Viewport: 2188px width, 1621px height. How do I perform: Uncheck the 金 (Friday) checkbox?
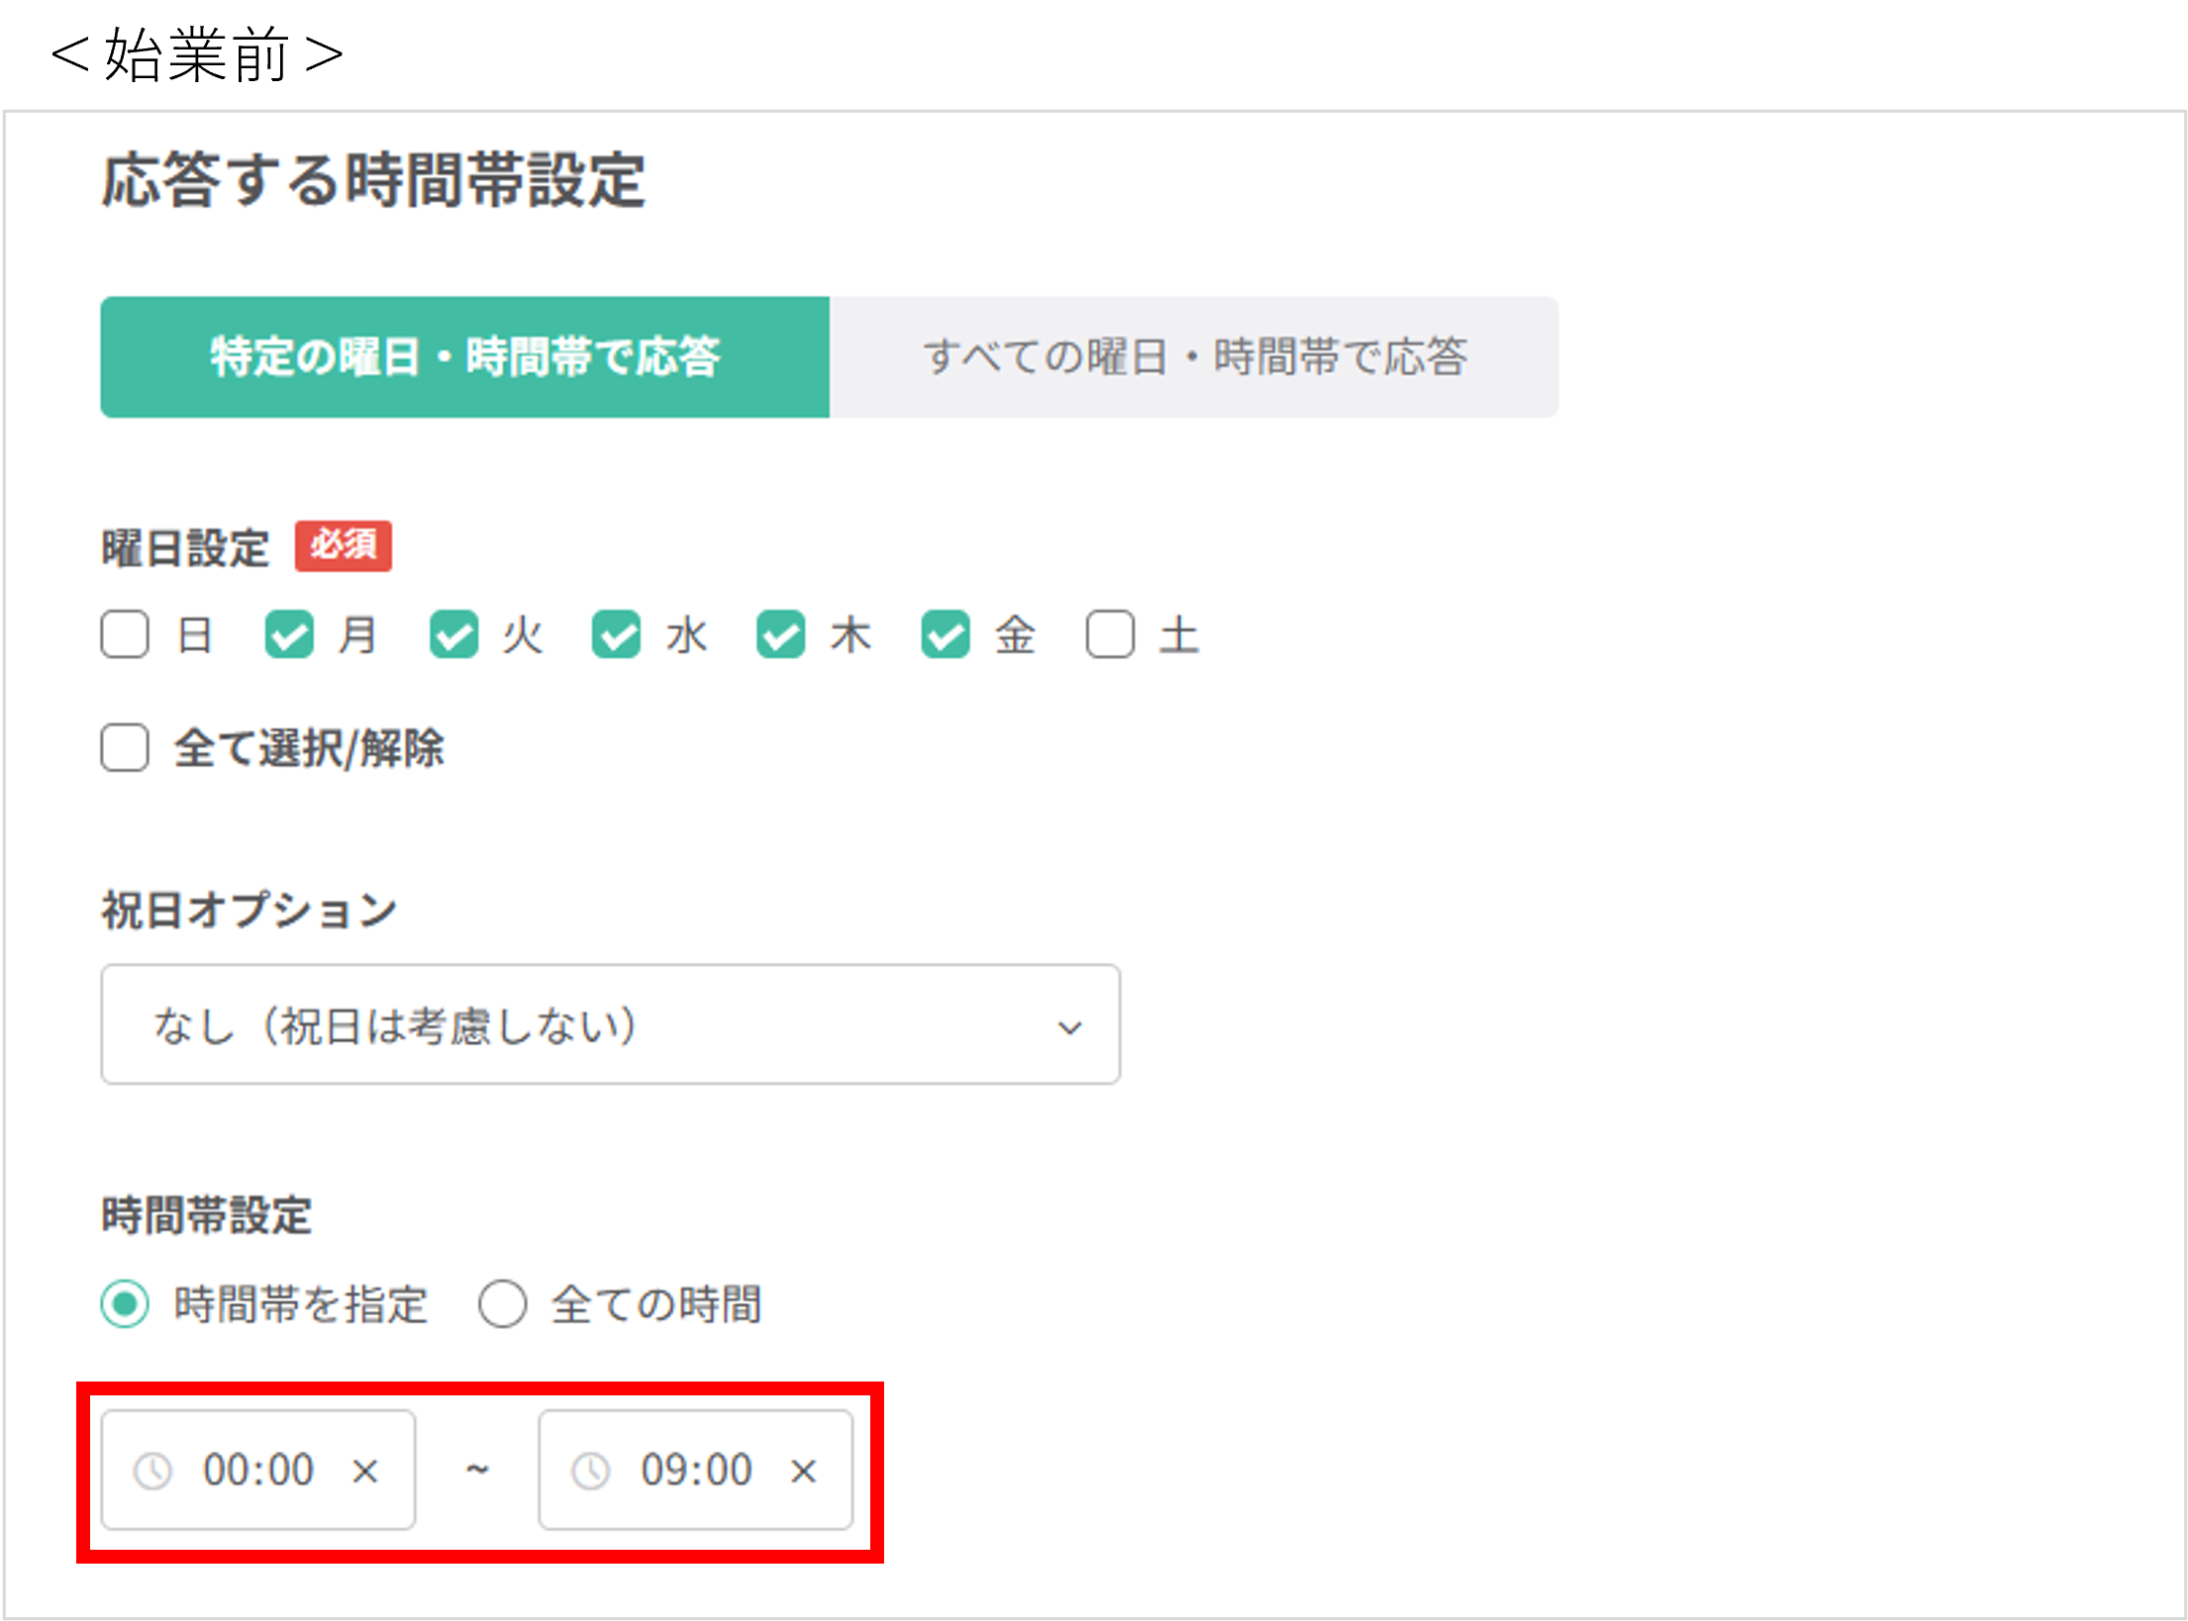coord(945,634)
